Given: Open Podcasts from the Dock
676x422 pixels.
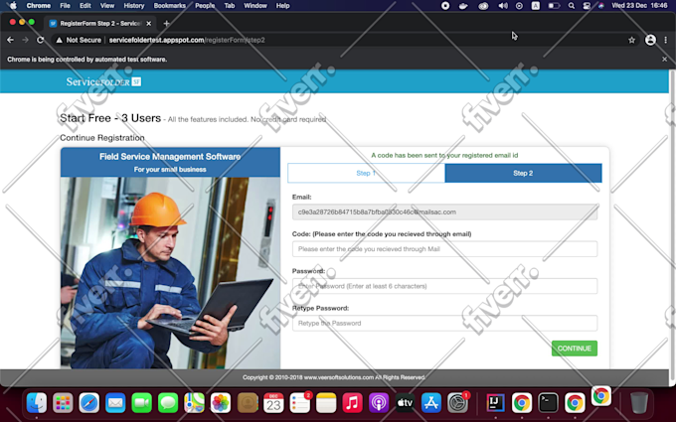Looking at the screenshot, I should 379,403.
